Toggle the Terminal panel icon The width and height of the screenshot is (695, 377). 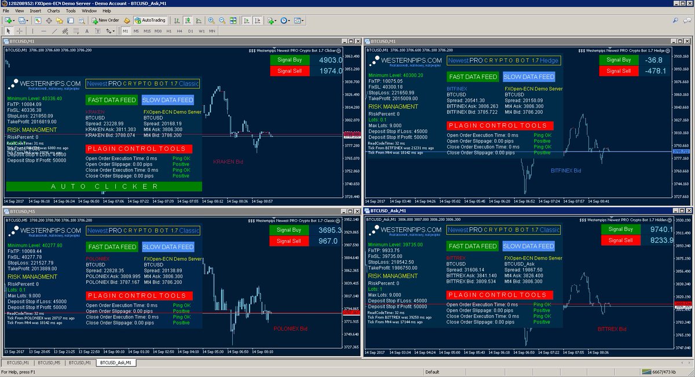click(70, 20)
